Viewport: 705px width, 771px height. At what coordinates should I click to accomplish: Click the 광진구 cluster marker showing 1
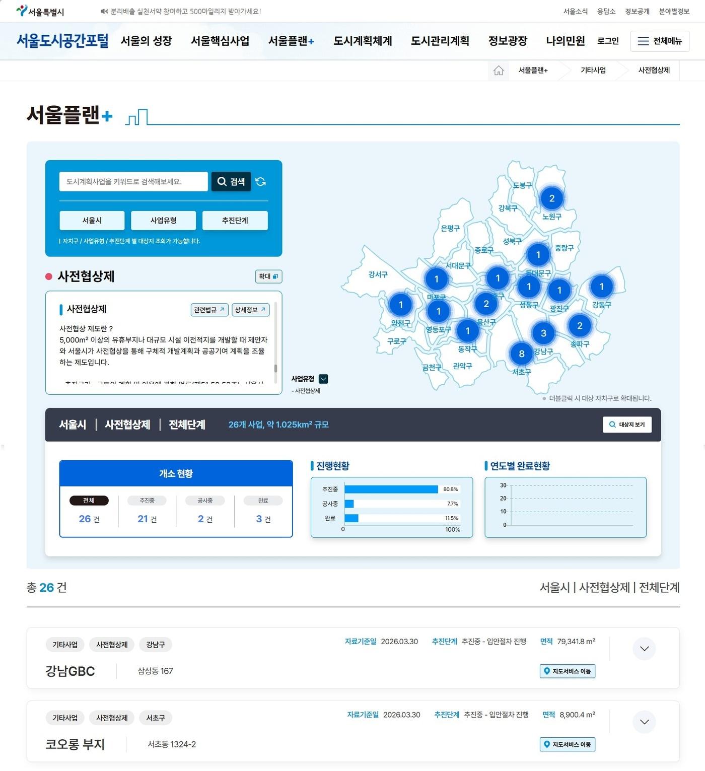559,290
